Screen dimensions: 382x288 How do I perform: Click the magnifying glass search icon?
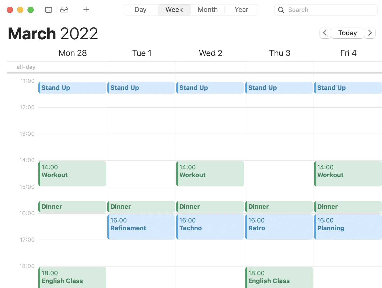[281, 10]
